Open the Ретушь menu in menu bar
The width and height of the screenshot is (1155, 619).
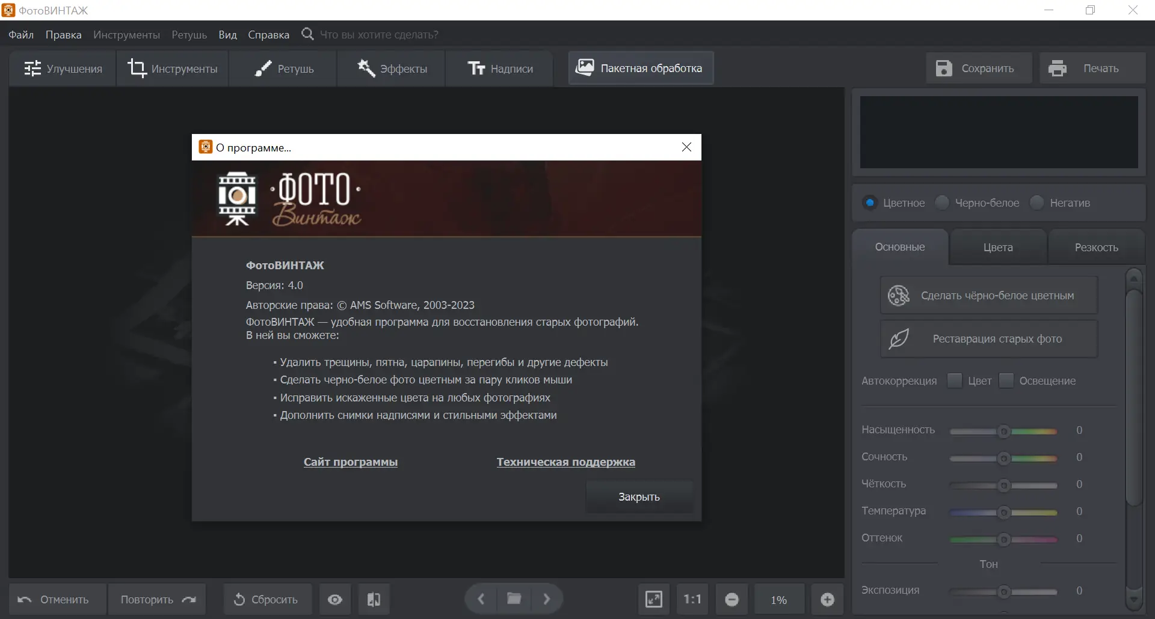coord(189,34)
